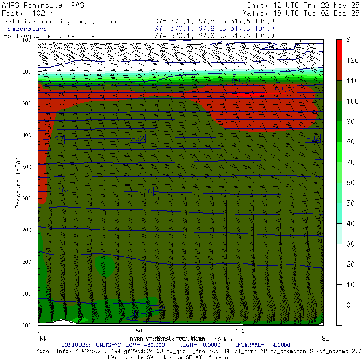Select the 'NW' cross-section endpoint label
This screenshot has width=362, height=362.
click(x=43, y=339)
